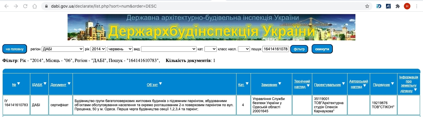This screenshot has width=423, height=117.
Task: Sort by № column arrow
Action: click(x=19, y=84)
